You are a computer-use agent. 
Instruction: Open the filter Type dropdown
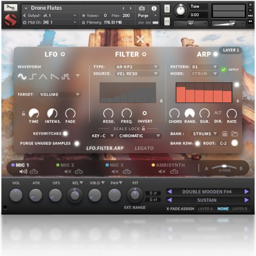(x=137, y=67)
